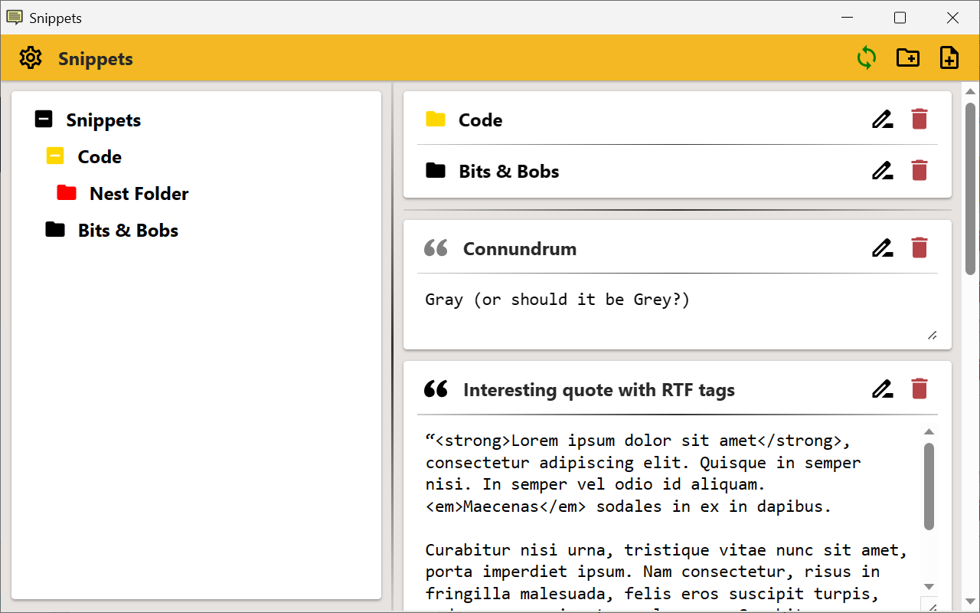Delete the Connundrum snippet

point(919,248)
